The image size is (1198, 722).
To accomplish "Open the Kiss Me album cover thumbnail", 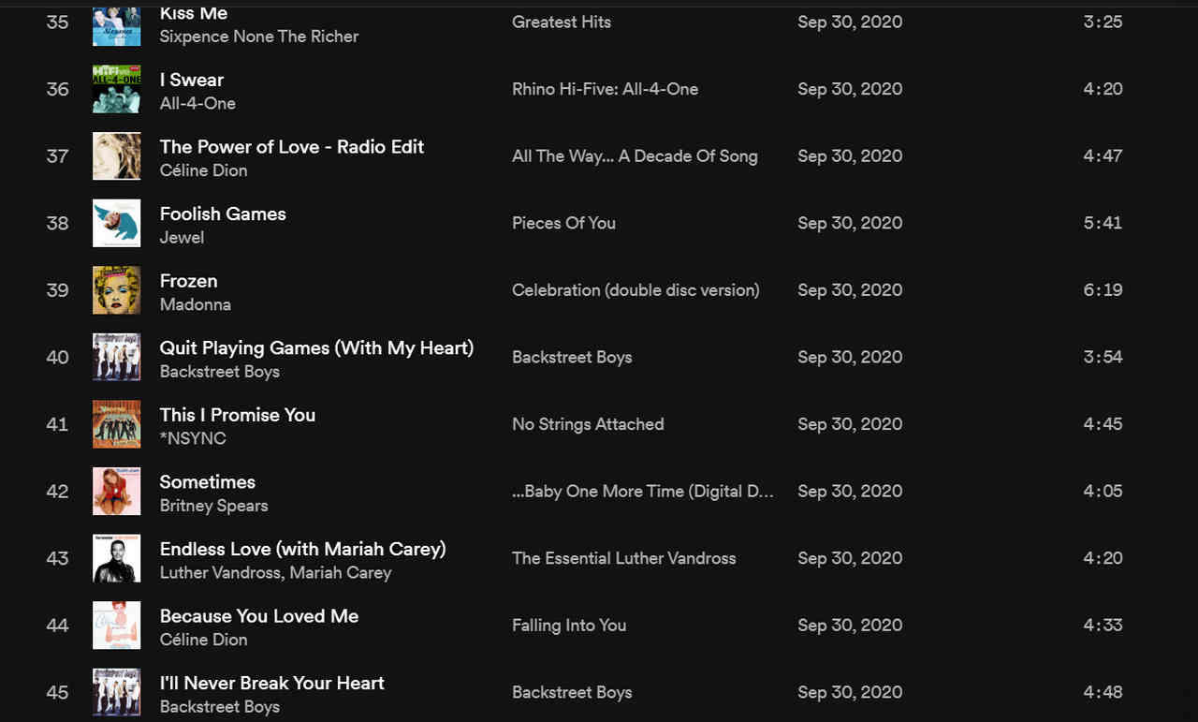I will tap(116, 25).
